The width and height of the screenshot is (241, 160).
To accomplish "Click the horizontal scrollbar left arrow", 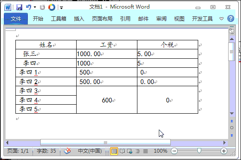I will (x=7, y=142).
